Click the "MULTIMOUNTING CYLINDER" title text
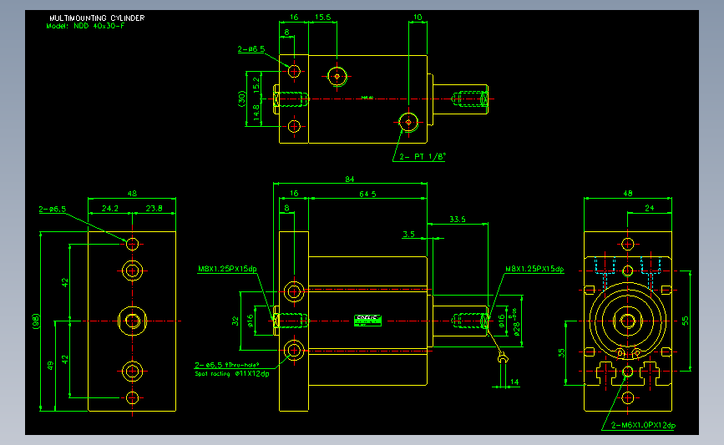The height and width of the screenshot is (445, 724). tap(97, 18)
